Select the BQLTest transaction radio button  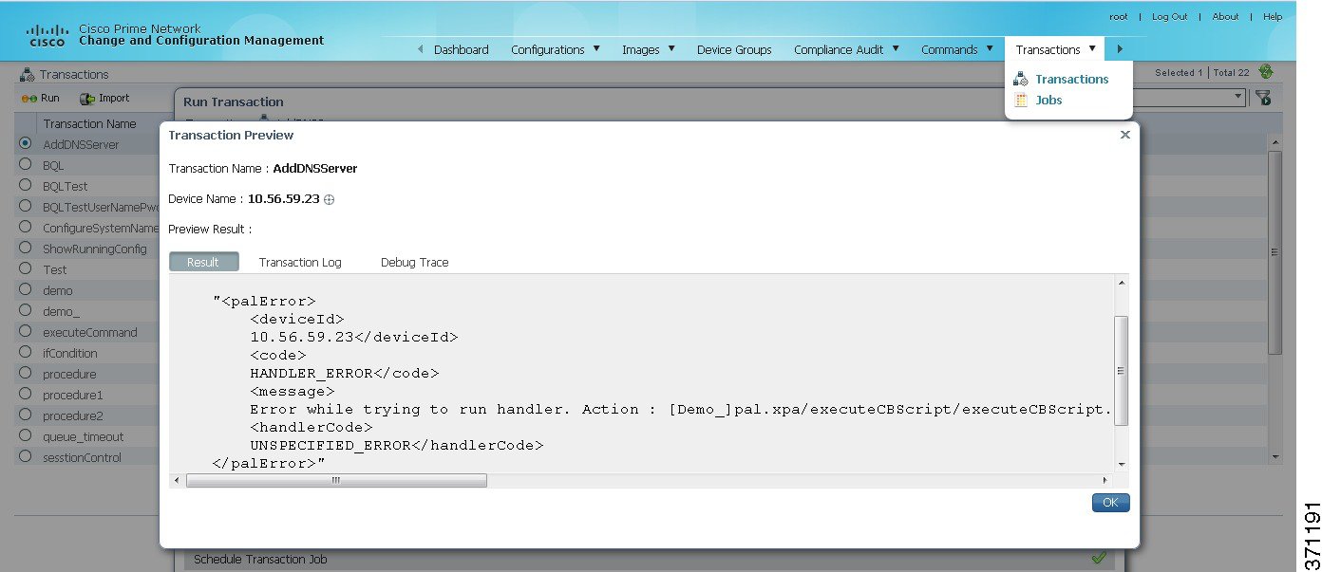(x=25, y=186)
